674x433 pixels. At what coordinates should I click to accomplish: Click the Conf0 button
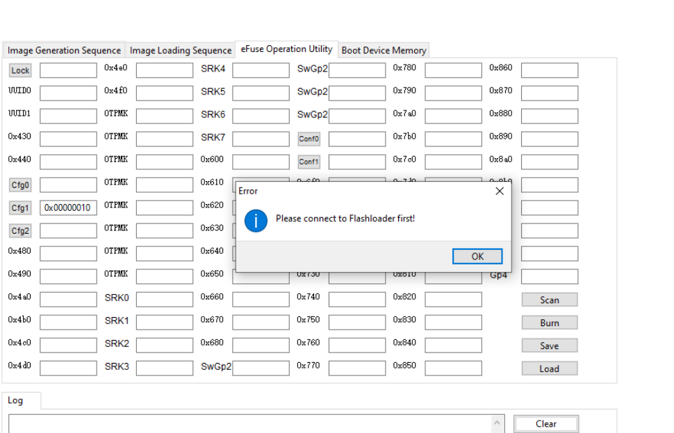309,139
